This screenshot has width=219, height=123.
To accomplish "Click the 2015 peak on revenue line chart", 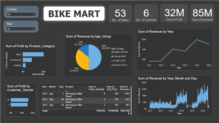I will 197,40.
